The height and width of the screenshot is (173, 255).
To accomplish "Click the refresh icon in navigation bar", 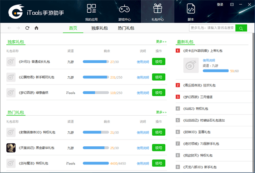I will pyautogui.click(x=27, y=28).
